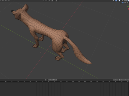This screenshot has height=96, width=129.
Task: Click frame 100 on timeline ruler
Action: [36, 82]
